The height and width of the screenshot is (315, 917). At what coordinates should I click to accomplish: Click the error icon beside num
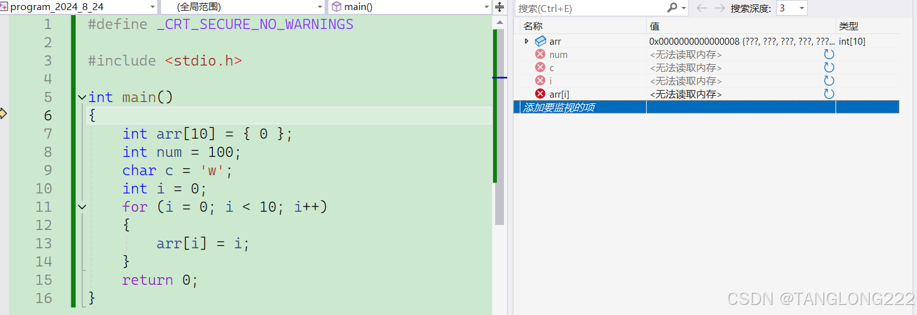point(540,54)
